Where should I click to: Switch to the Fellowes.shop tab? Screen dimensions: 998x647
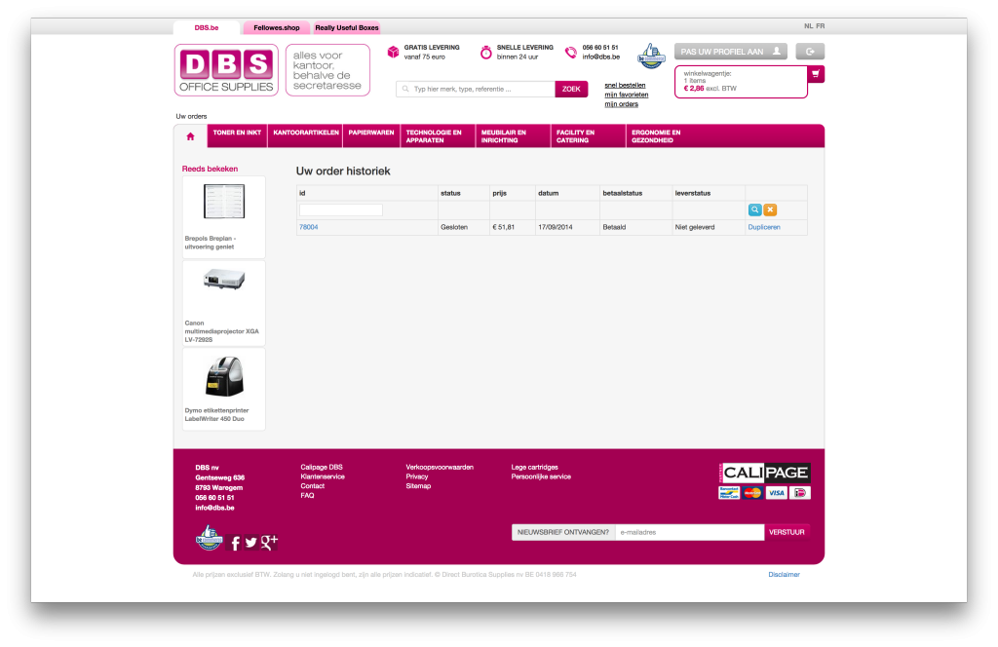tap(276, 28)
